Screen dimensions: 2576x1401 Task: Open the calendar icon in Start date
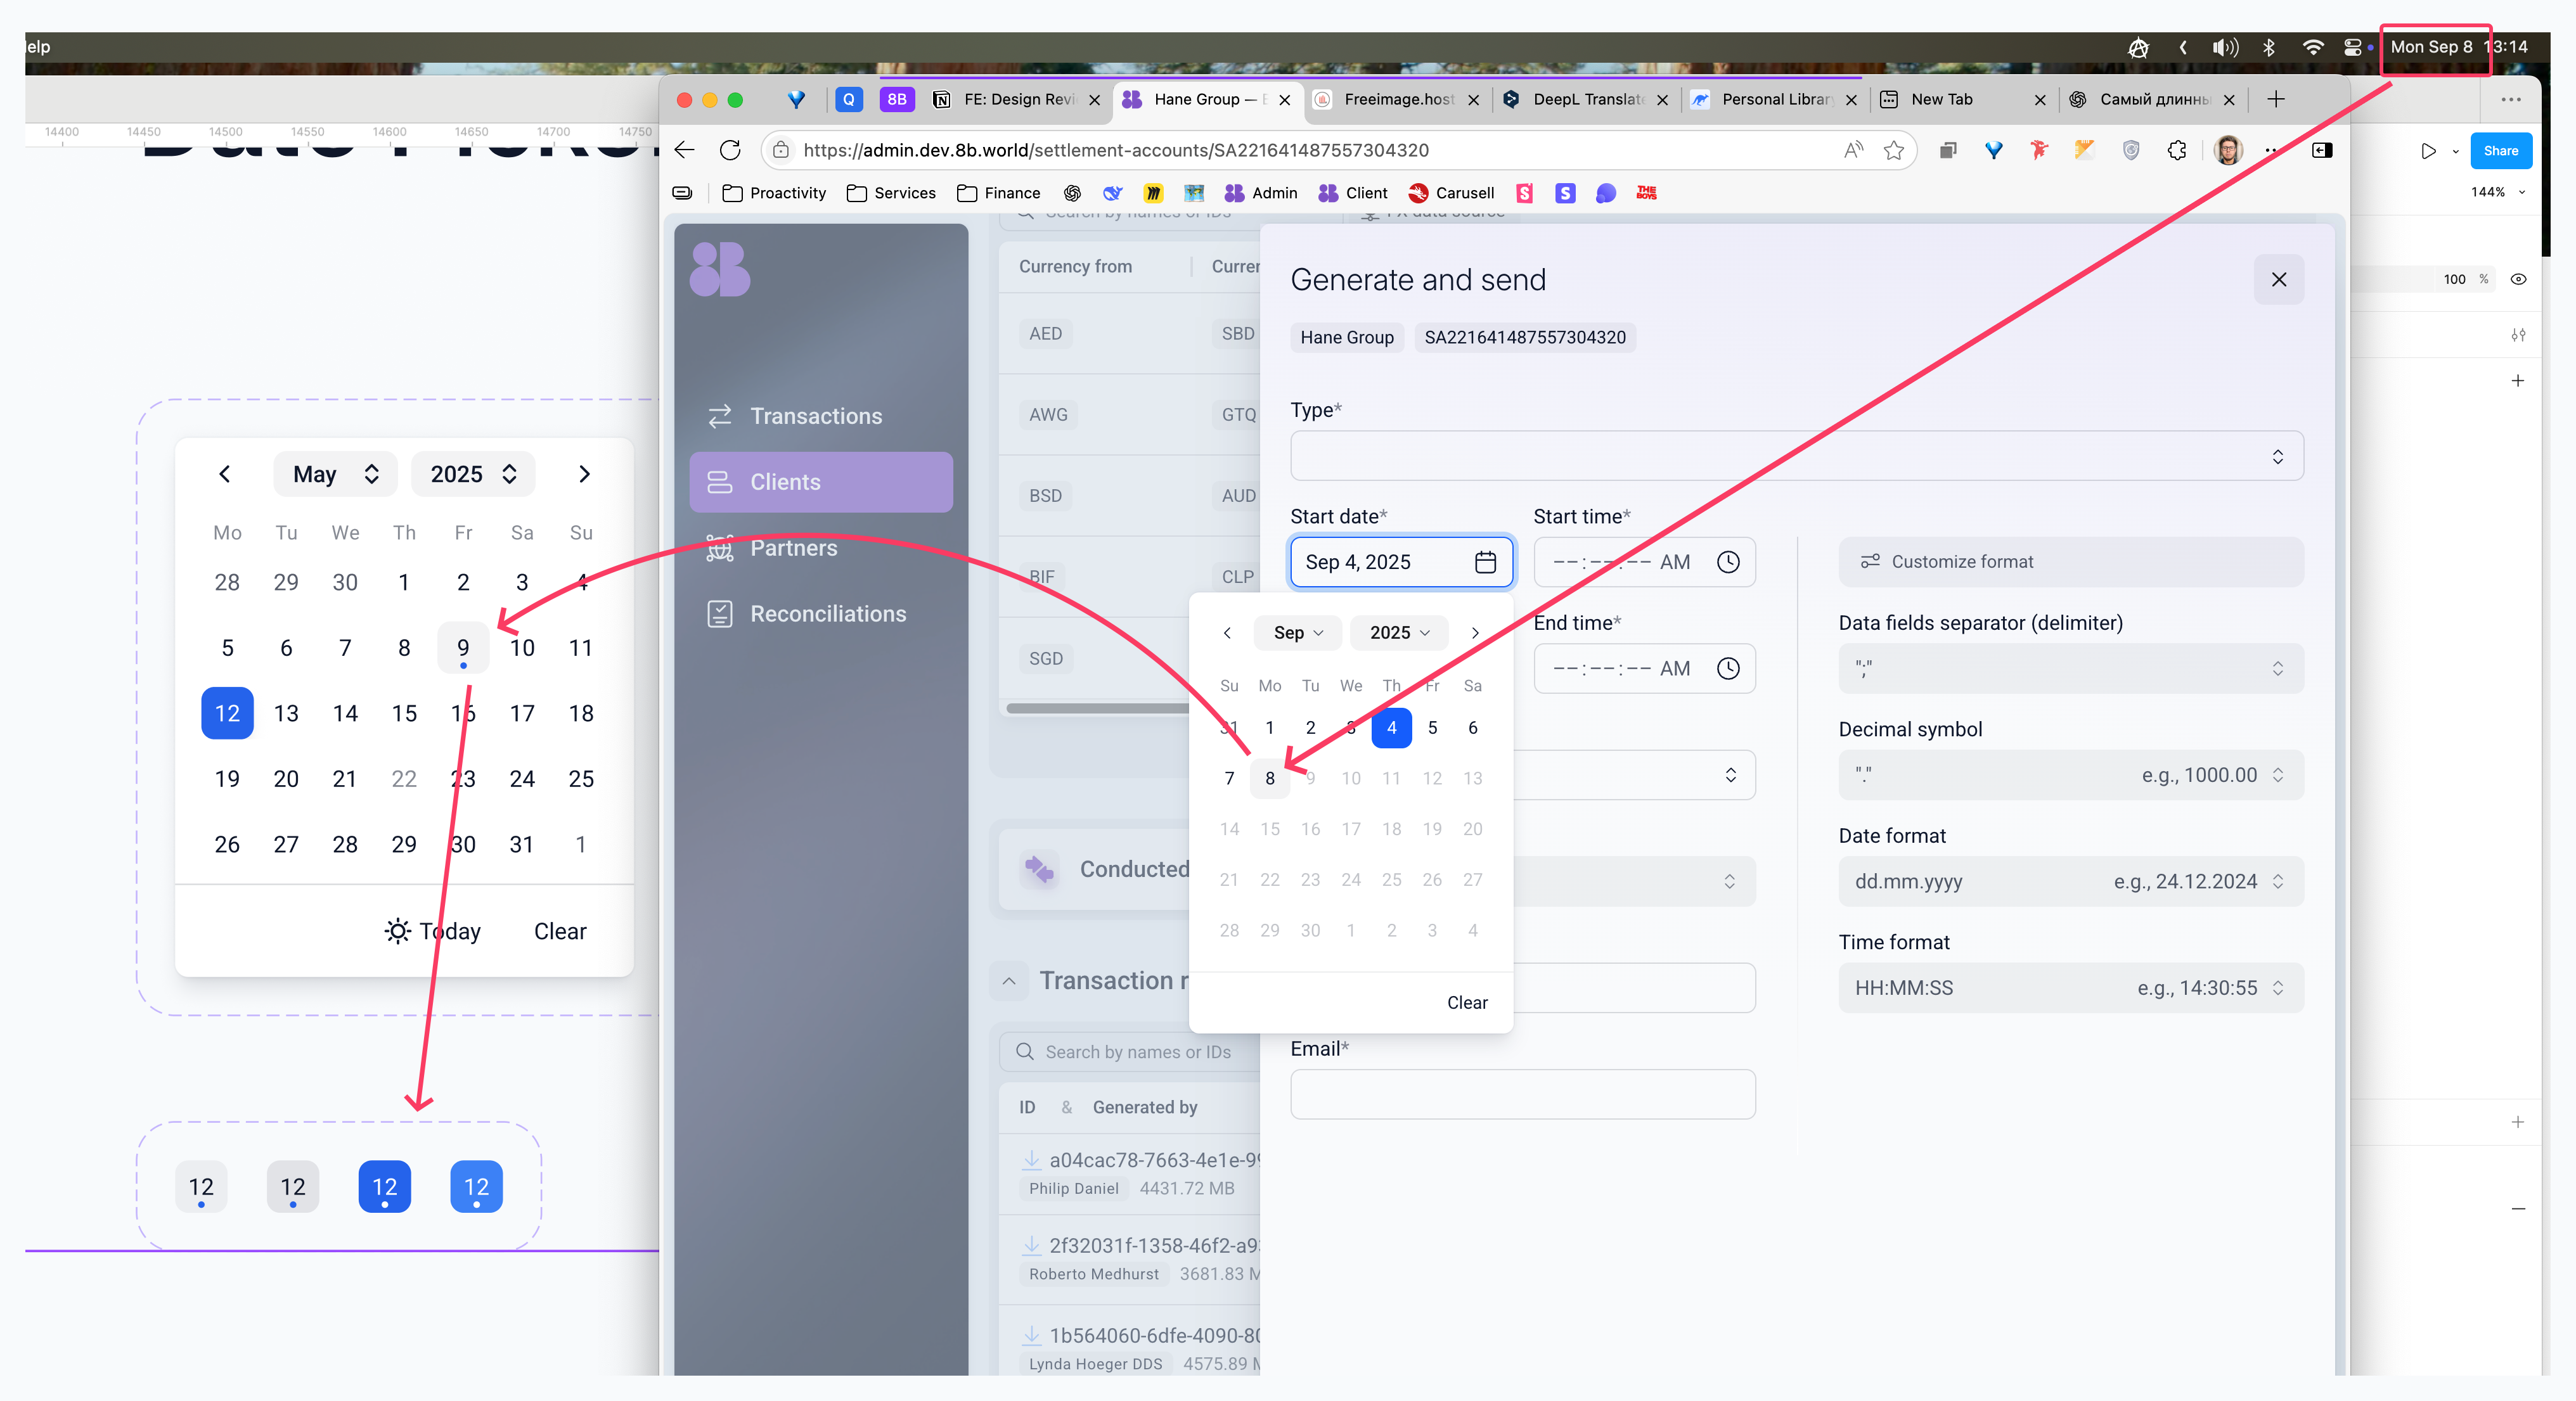1486,562
